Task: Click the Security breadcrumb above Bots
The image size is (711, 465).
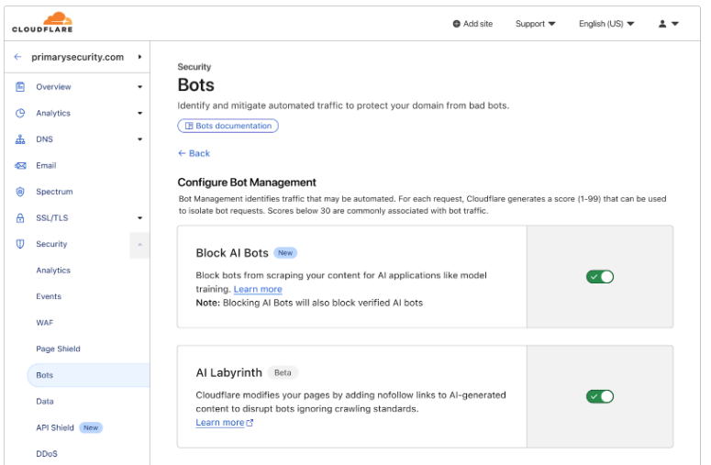Action: point(194,67)
